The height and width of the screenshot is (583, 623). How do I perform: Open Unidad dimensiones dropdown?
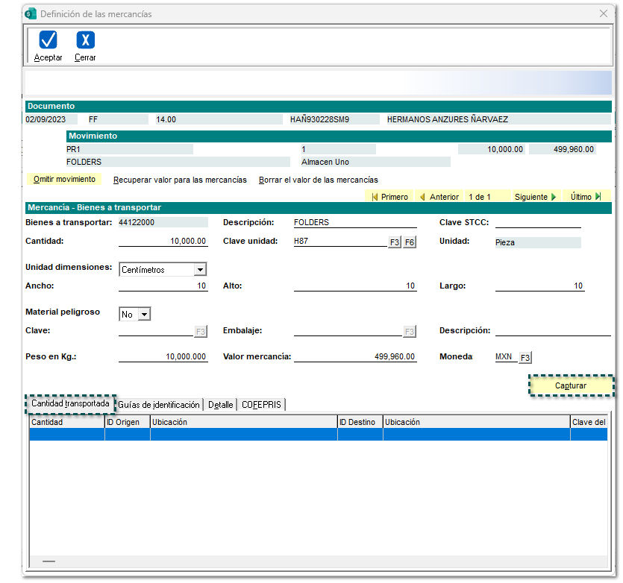coord(199,270)
